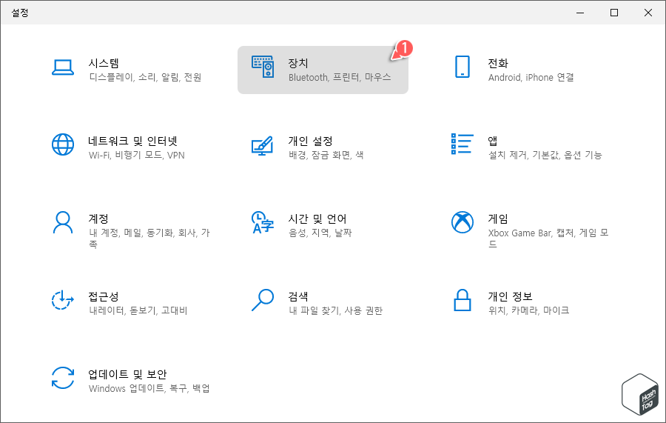The image size is (666, 423).
Task: Click "위치, 카메라, 마이크" description
Action: click(529, 310)
